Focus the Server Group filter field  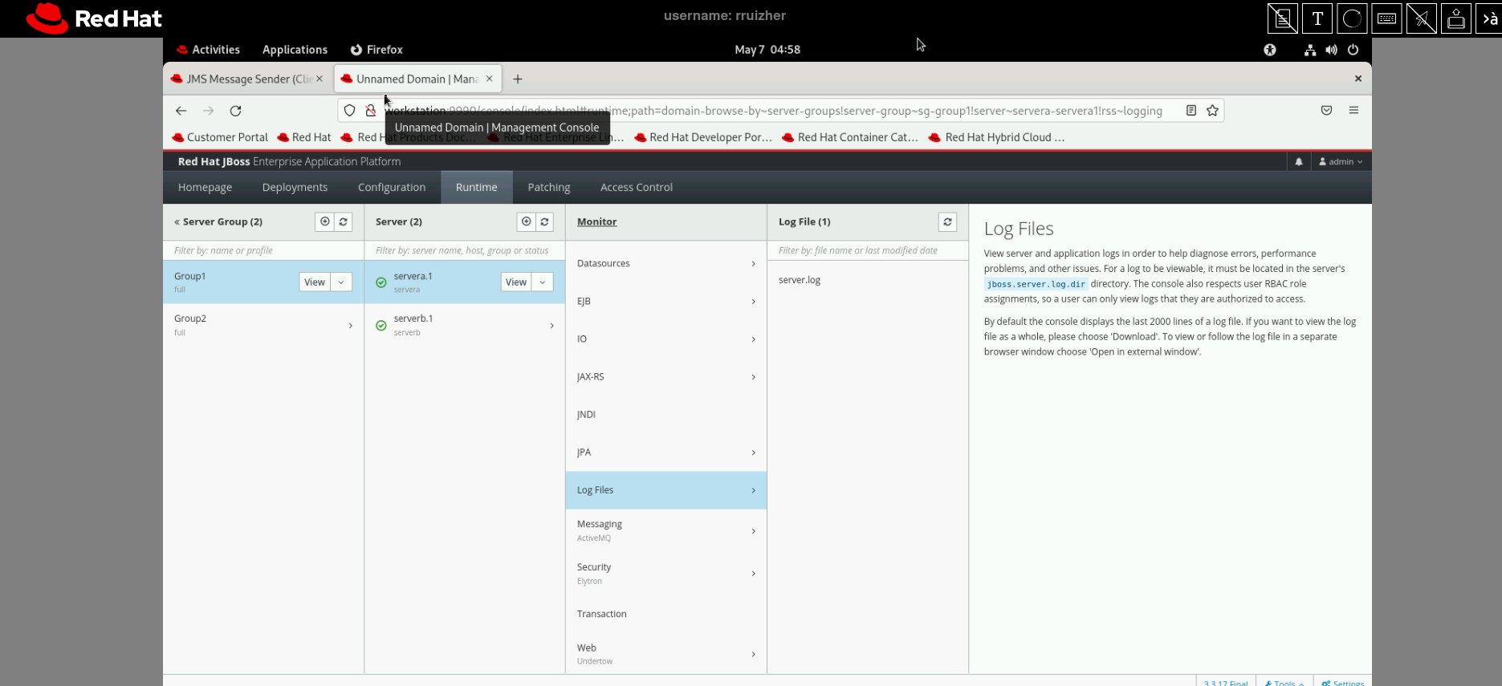[263, 250]
